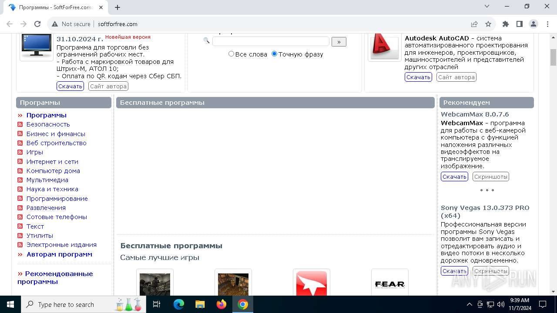
Task: Click the RSS icon beside Игры
Action: tap(20, 152)
